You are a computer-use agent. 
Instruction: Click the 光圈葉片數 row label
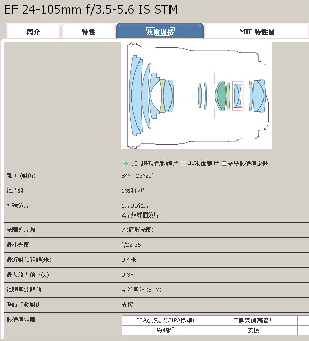21,230
